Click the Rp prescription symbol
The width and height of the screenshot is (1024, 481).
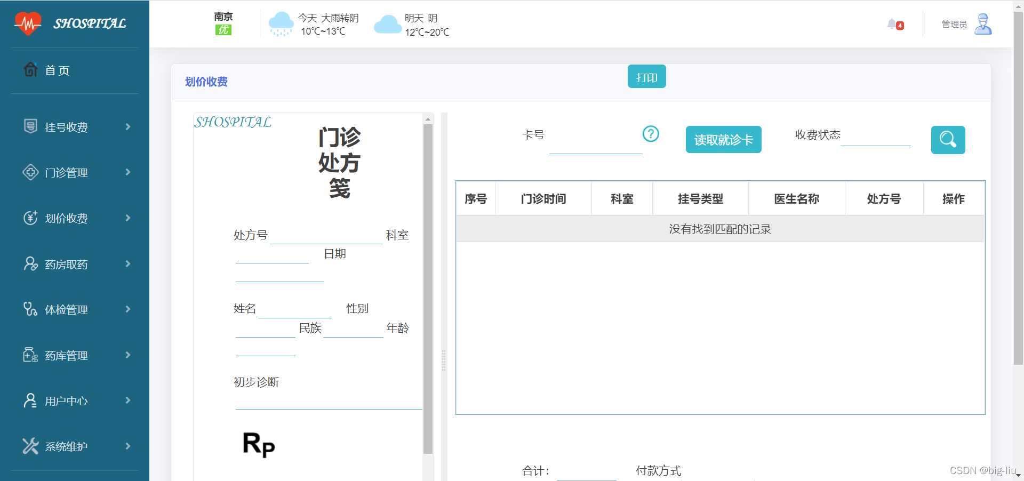[259, 444]
